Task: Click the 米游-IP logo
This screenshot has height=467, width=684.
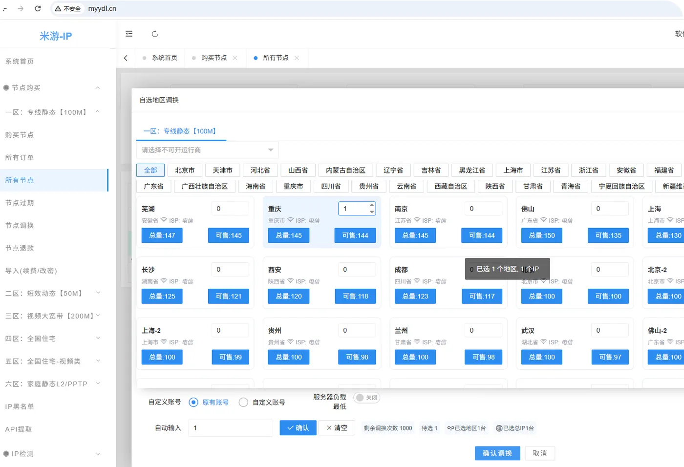Action: coord(56,36)
